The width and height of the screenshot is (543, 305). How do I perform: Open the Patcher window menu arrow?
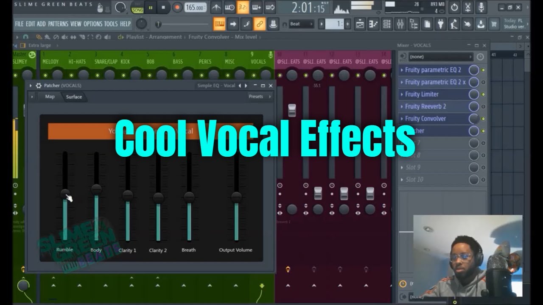click(x=31, y=86)
